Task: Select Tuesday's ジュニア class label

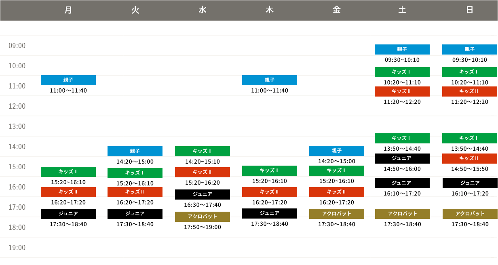Action: [135, 214]
